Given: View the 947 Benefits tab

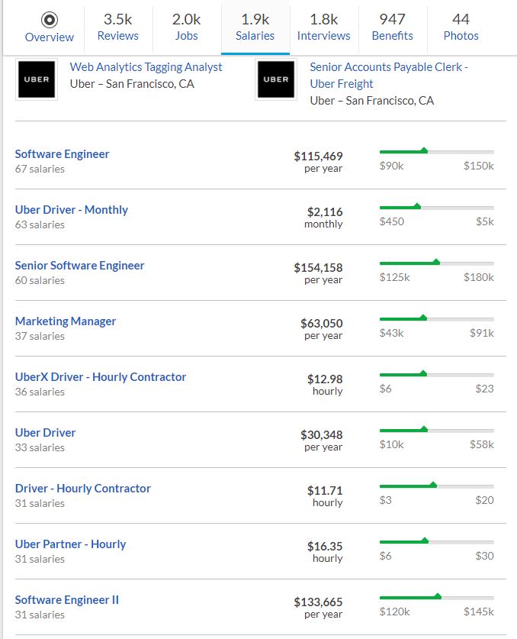Looking at the screenshot, I should click(393, 27).
